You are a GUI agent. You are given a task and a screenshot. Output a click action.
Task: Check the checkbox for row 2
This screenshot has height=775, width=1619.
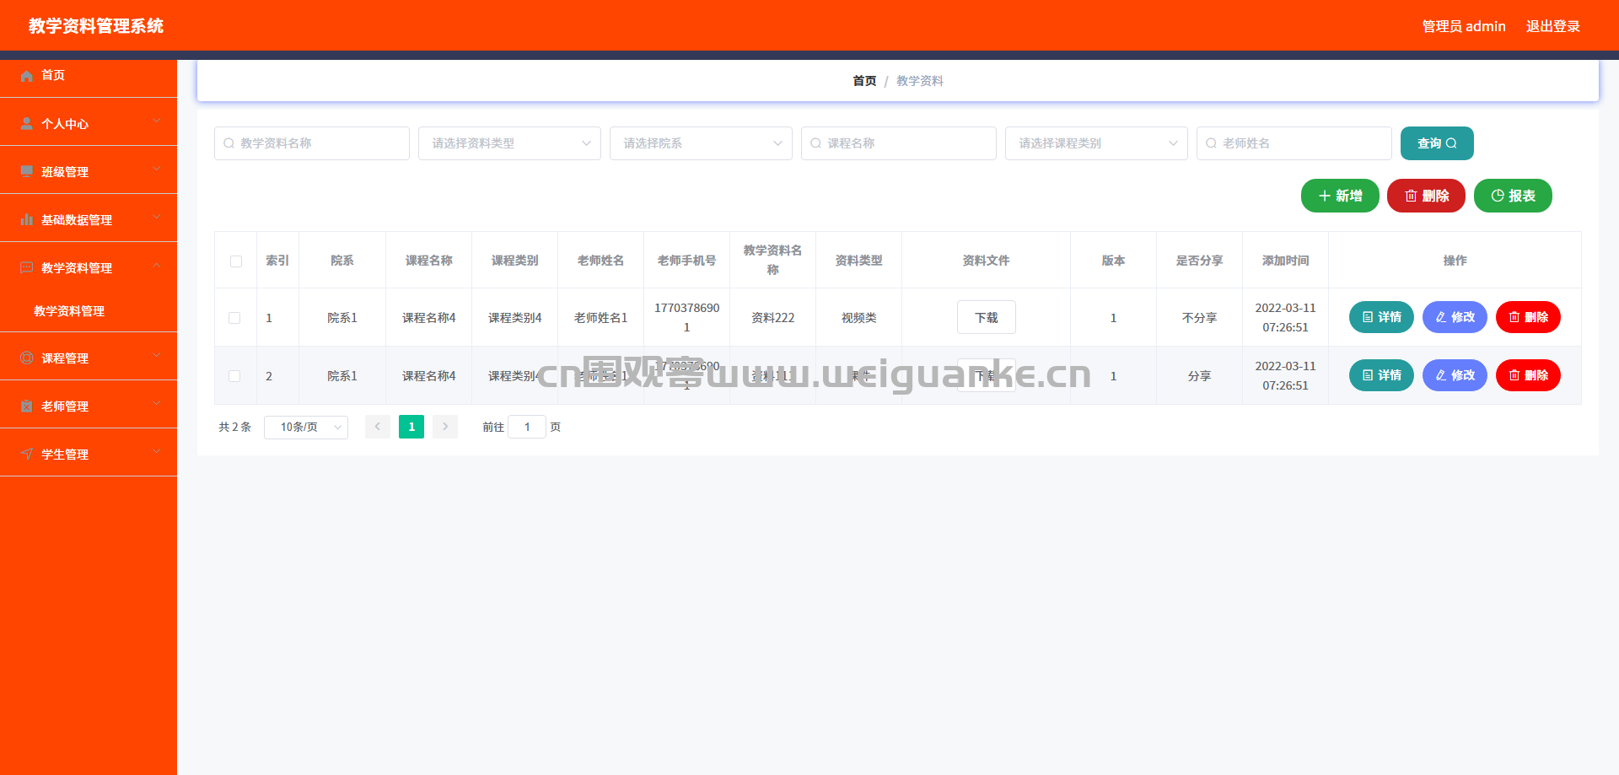click(x=234, y=376)
